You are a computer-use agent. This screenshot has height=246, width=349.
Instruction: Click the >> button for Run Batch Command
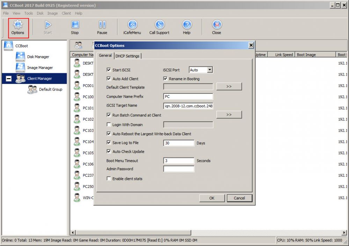[x=229, y=115]
